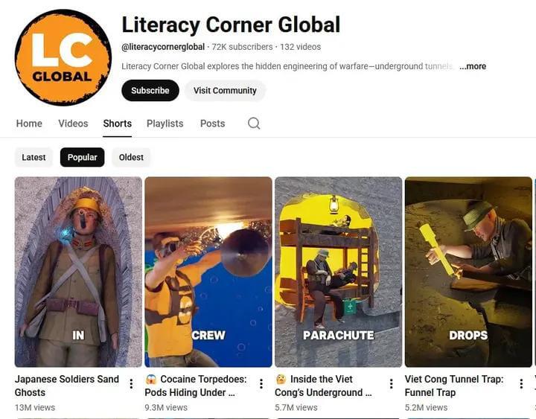Switch to the Videos tab
Image resolution: width=536 pixels, height=419 pixels.
point(73,124)
